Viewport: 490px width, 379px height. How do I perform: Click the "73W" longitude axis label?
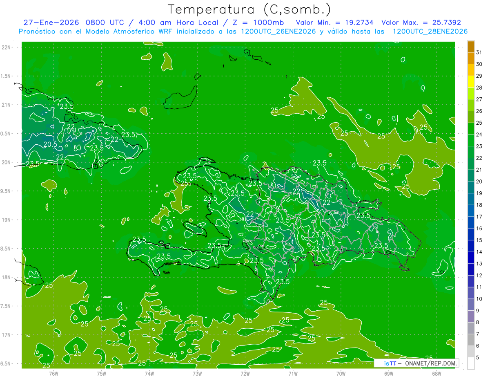tap(197, 373)
